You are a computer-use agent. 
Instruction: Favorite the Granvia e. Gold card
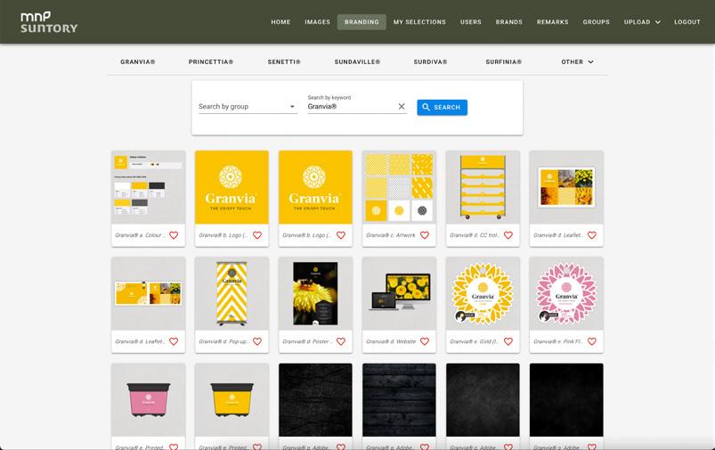tap(508, 341)
